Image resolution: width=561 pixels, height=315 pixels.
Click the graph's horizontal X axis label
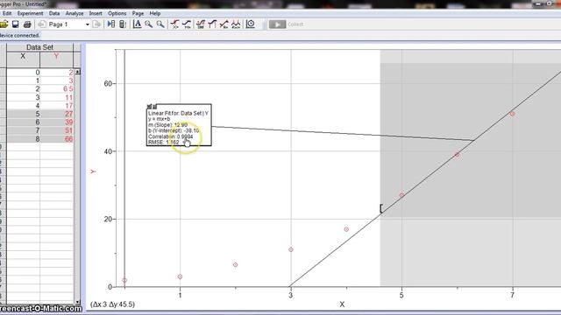click(x=342, y=304)
